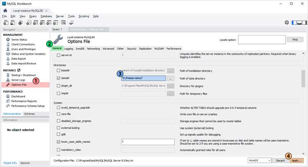
Task: Open the mysqld section dropdown
Action: click(x=260, y=160)
